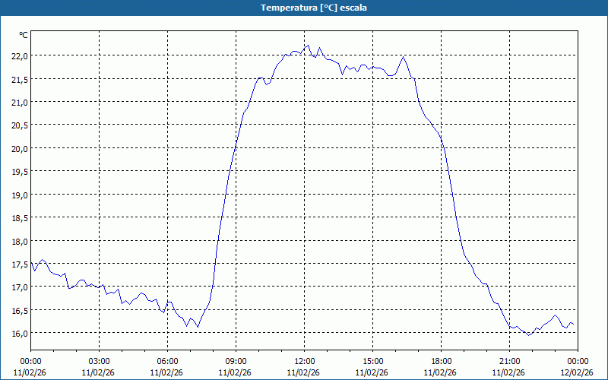The image size is (608, 380).
Task: Click the 21,5 y-axis label
Action: pos(20,79)
